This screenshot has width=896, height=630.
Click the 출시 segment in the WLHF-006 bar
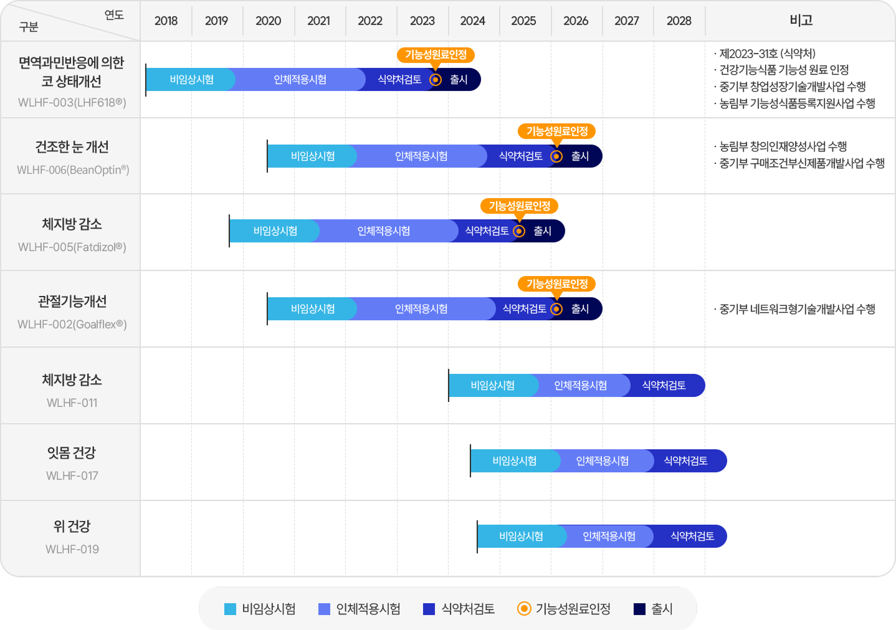point(581,156)
